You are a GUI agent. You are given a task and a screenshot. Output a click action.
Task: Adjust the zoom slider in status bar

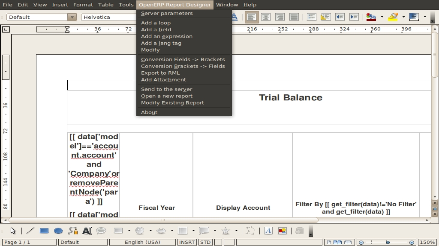[388, 242]
